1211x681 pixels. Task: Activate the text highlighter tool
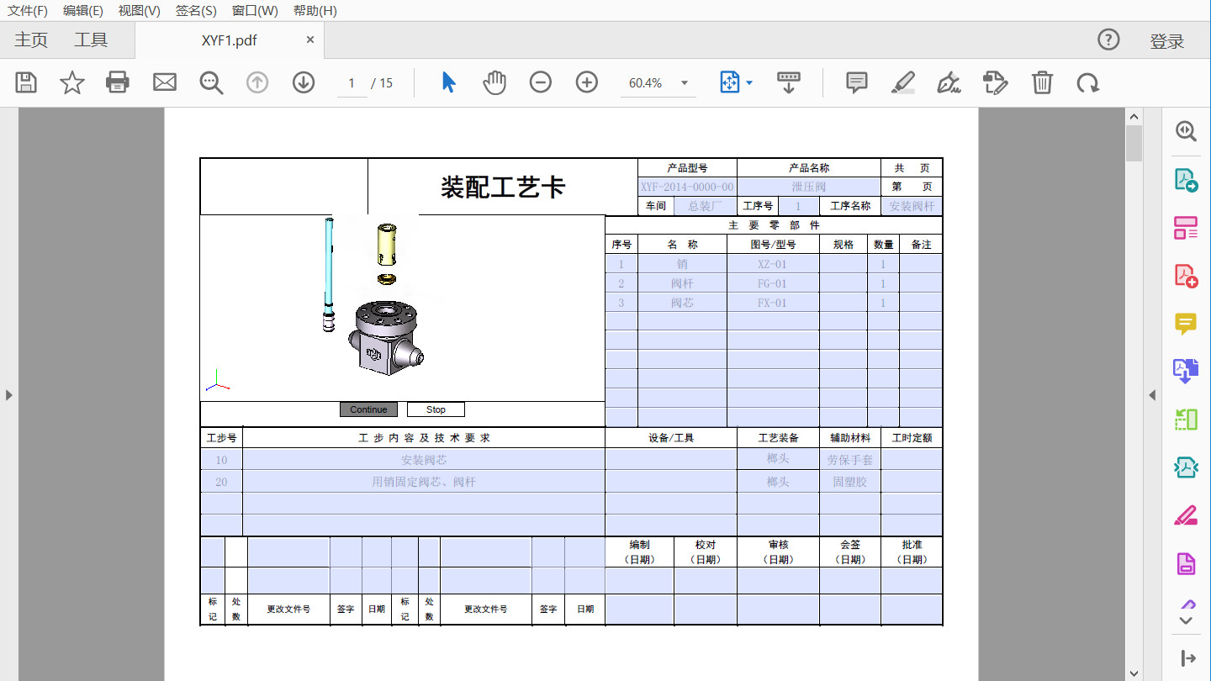click(x=902, y=82)
